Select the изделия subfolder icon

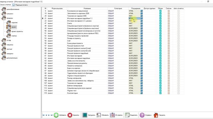pyautogui.click(x=8, y=22)
